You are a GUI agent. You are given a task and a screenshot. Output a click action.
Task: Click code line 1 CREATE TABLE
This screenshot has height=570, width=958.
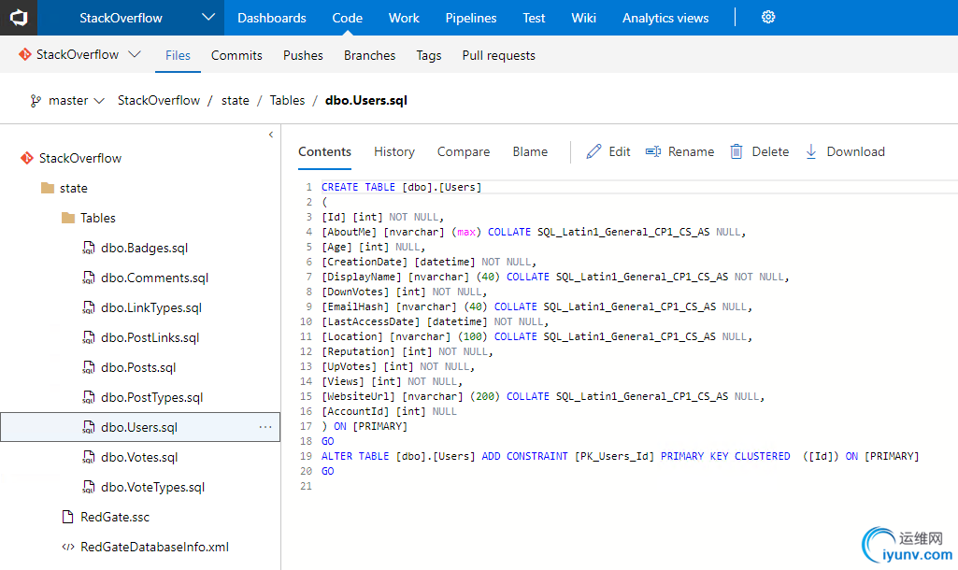(x=401, y=187)
